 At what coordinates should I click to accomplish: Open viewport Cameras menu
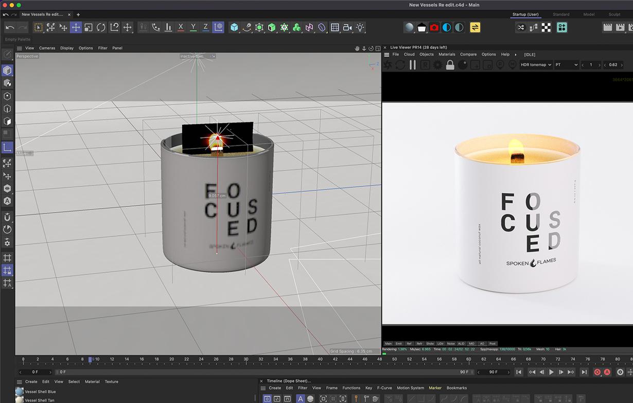point(47,48)
